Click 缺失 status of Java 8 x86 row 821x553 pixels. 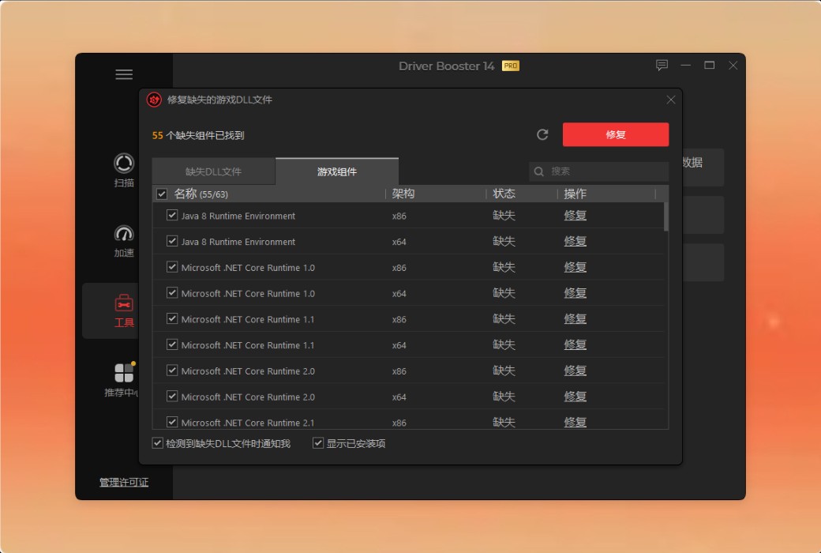(504, 216)
